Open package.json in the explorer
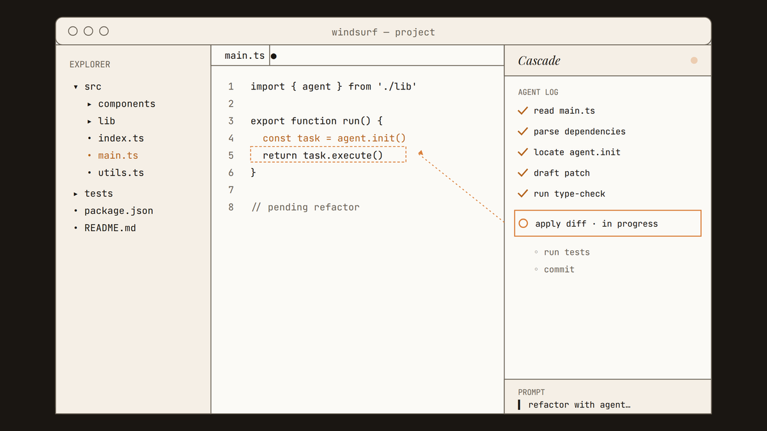This screenshot has width=767, height=431. coord(119,211)
